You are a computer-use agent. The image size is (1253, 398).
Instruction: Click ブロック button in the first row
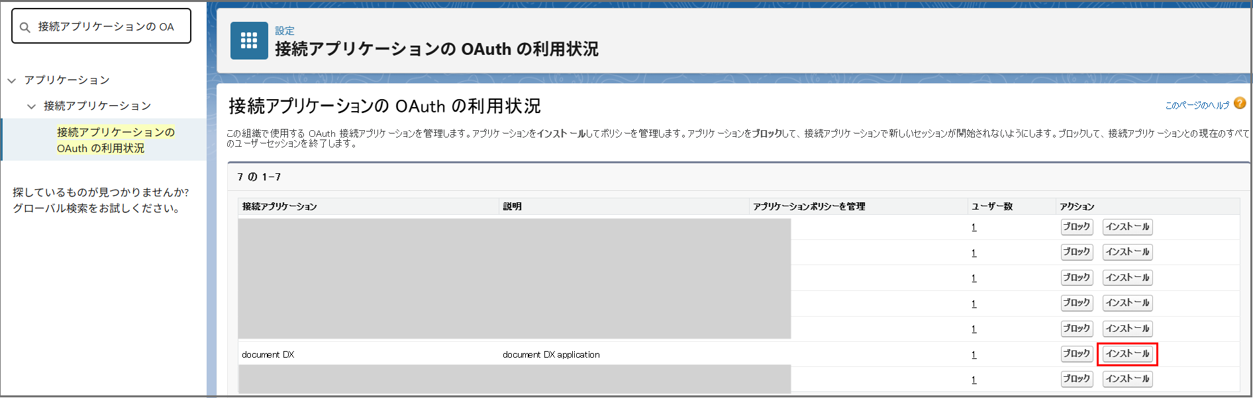[1076, 227]
